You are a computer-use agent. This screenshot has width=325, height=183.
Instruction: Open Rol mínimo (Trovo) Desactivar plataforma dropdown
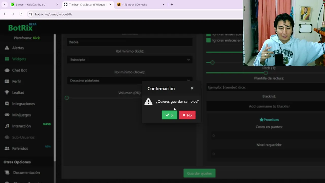pos(130,81)
